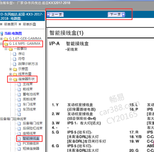Open the 短接连接器 page
Image resolution: width=154 pixels, height=152 pixels.
(31, 148)
